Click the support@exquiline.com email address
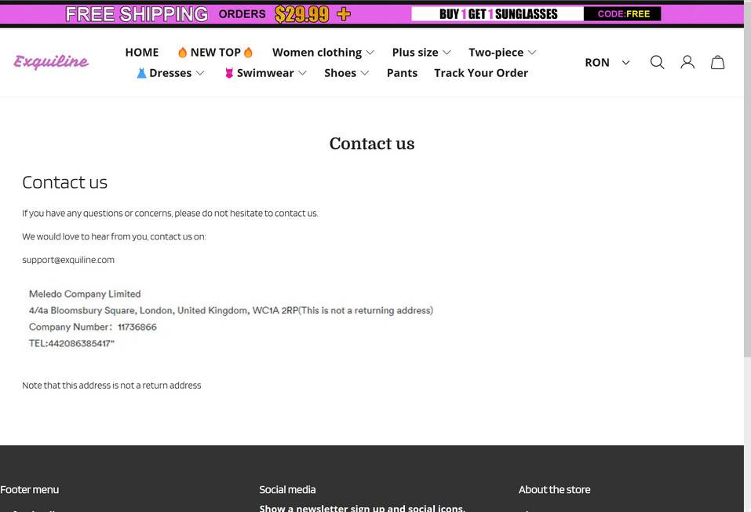The width and height of the screenshot is (751, 512). tap(68, 259)
